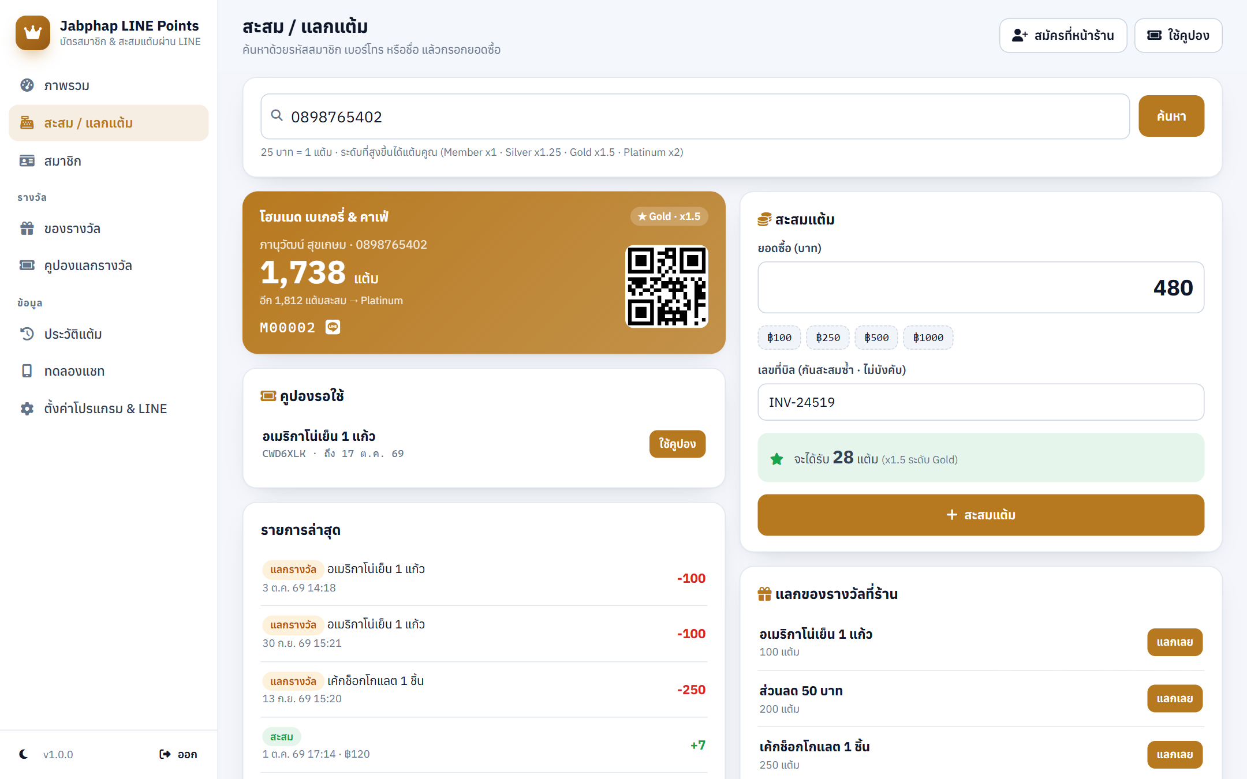This screenshot has height=779, width=1247.
Task: Click สมัครที่หน้าร้าน button
Action: (1063, 35)
